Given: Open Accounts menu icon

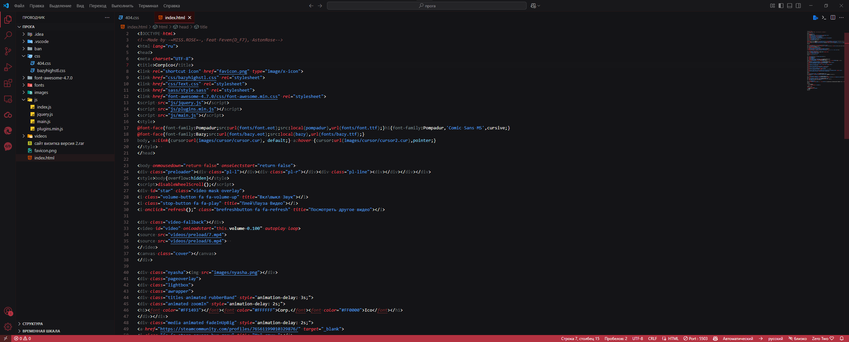Looking at the screenshot, I should 8,311.
